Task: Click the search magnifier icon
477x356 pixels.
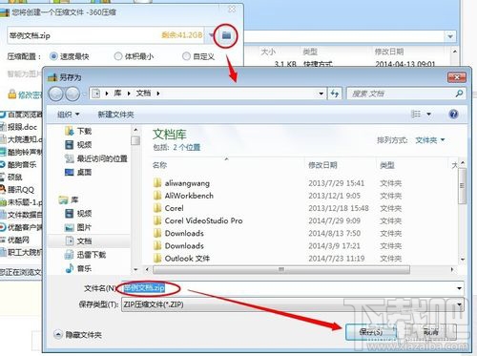Action: pos(459,94)
